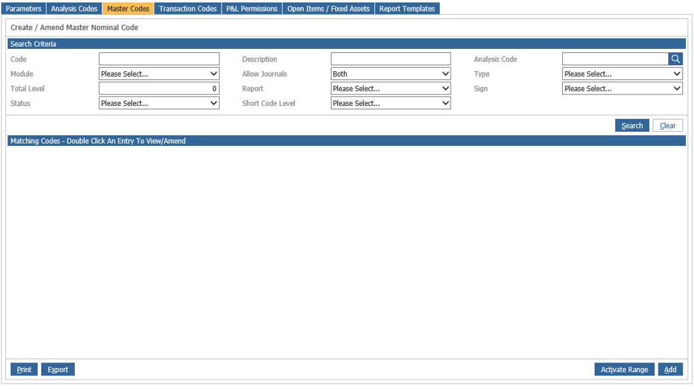This screenshot has width=694, height=389.
Task: Expand the Report dropdown
Action: [x=390, y=89]
